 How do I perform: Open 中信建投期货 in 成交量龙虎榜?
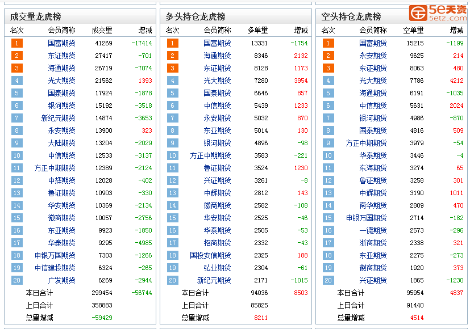(x=55, y=268)
